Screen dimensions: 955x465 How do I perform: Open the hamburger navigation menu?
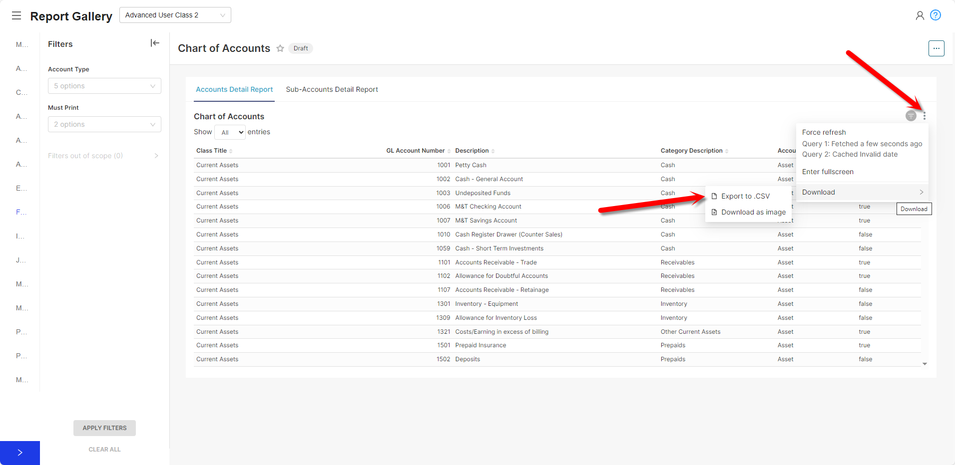click(16, 15)
